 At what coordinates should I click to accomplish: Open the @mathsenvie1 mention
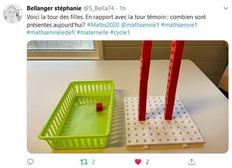(x=140, y=25)
